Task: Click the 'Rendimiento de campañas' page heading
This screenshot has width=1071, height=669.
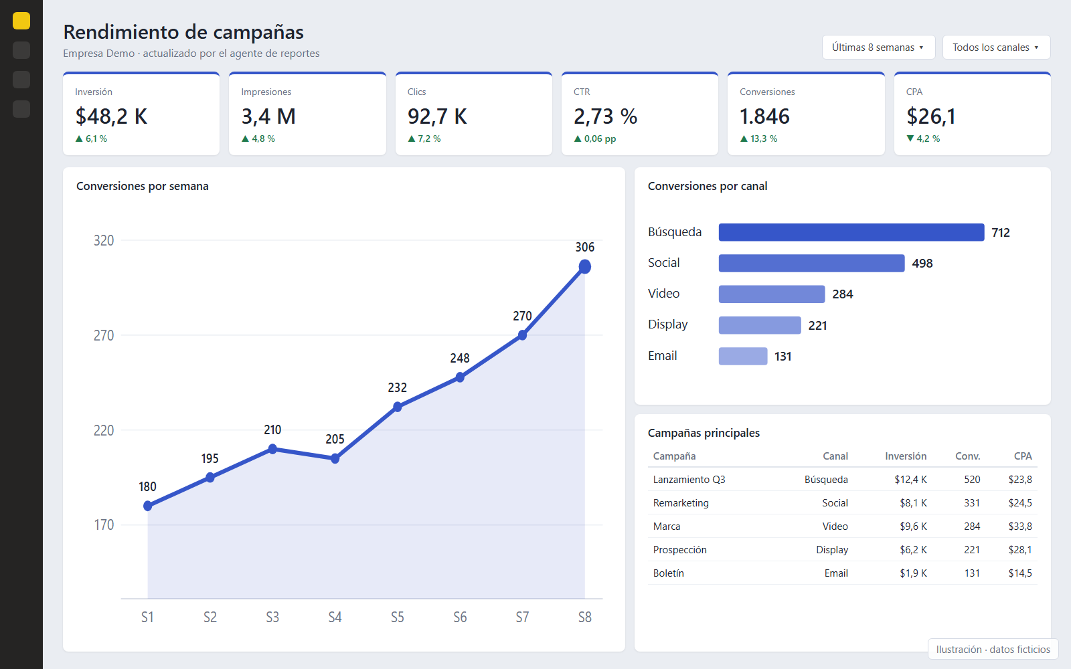Action: (x=183, y=32)
